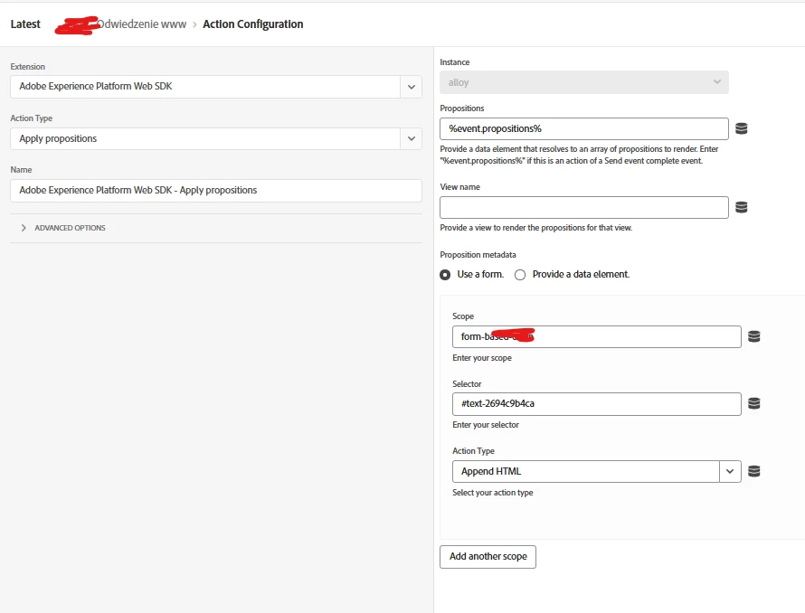The height and width of the screenshot is (613, 805).
Task: Select 'Provide a data element.' radio option
Action: coord(520,275)
